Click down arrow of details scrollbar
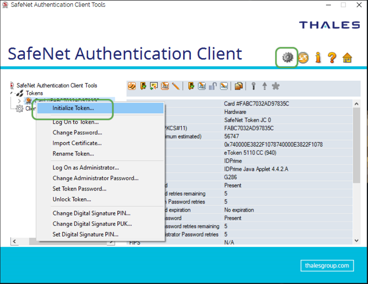The image size is (368, 284). click(356, 240)
